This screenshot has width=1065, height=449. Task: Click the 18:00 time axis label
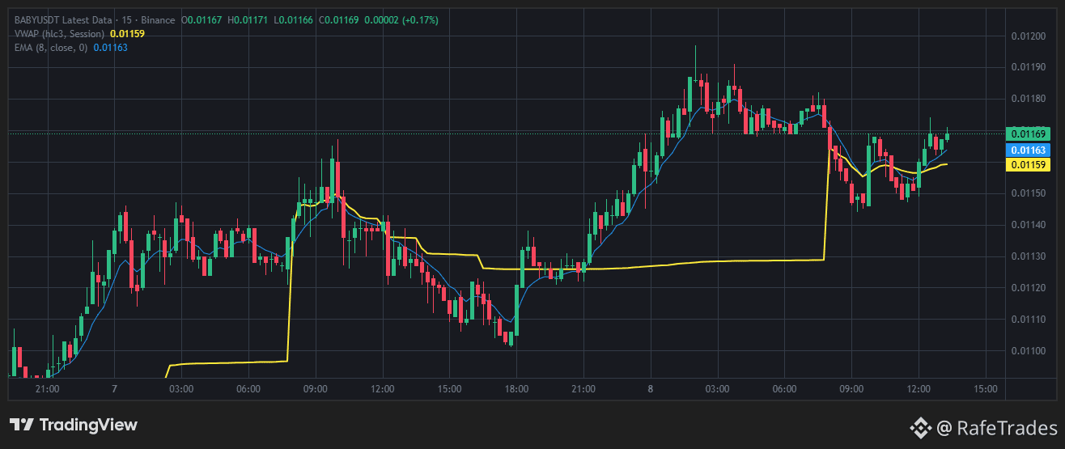516,389
